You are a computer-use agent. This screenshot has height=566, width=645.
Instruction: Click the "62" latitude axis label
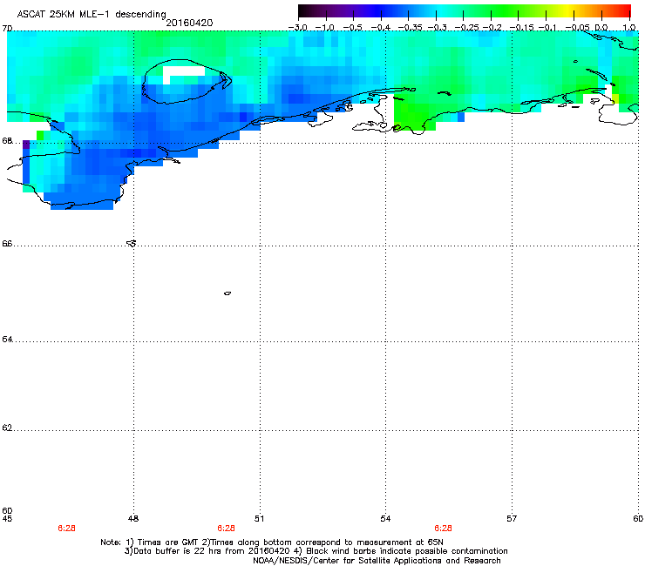7,428
